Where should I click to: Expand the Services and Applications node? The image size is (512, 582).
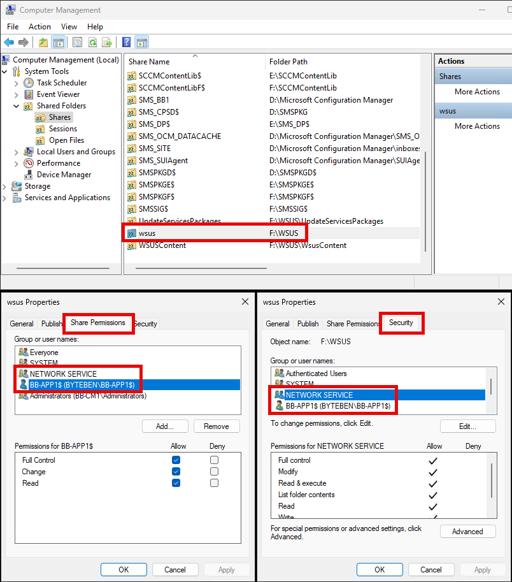[6, 197]
